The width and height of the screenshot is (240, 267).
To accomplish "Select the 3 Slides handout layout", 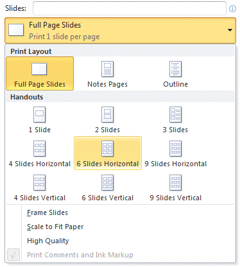I will [175, 120].
